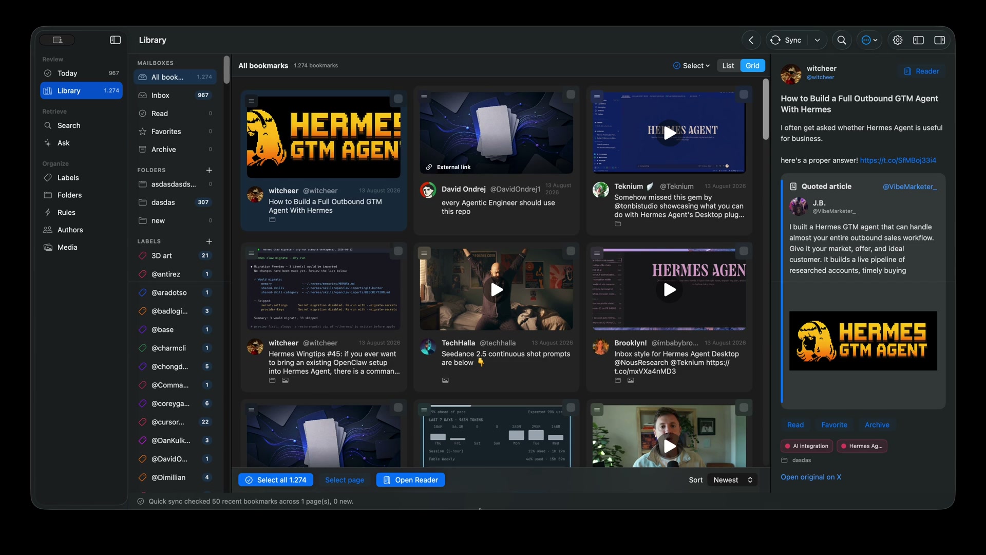Viewport: 986px width, 555px height.
Task: Click Open Reader button
Action: [410, 480]
